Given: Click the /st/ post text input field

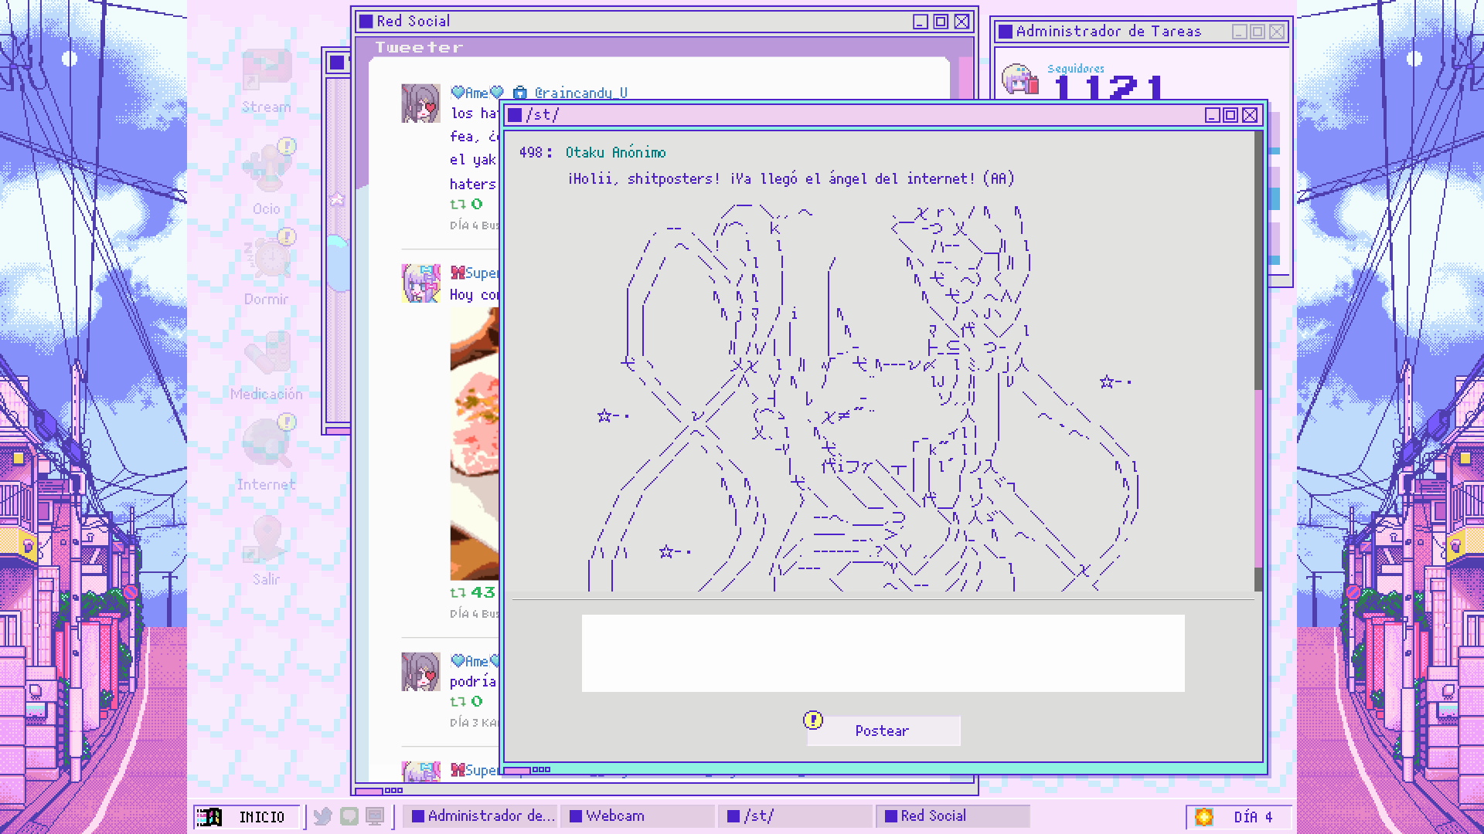Looking at the screenshot, I should point(883,653).
